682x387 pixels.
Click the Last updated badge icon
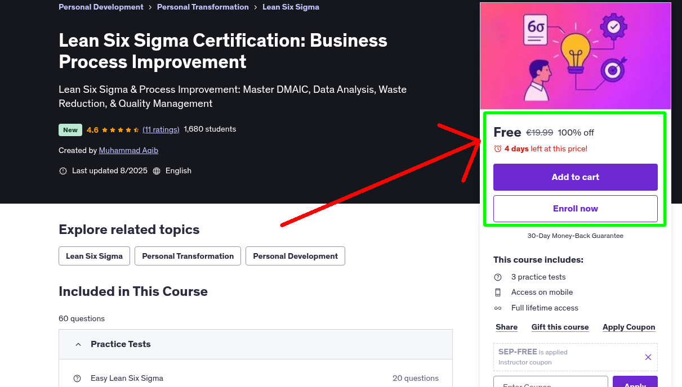click(63, 171)
